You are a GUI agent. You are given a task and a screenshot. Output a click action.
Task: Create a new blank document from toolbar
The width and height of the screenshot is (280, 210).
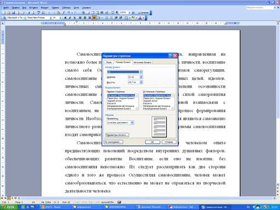coord(4,13)
